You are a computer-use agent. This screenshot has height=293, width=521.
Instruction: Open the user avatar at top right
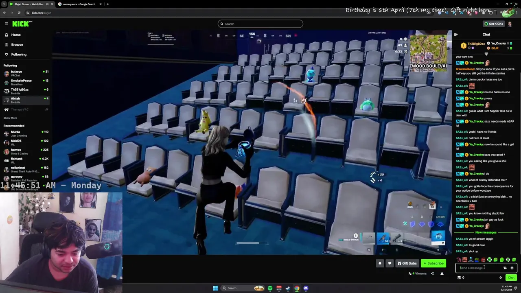pos(510,24)
